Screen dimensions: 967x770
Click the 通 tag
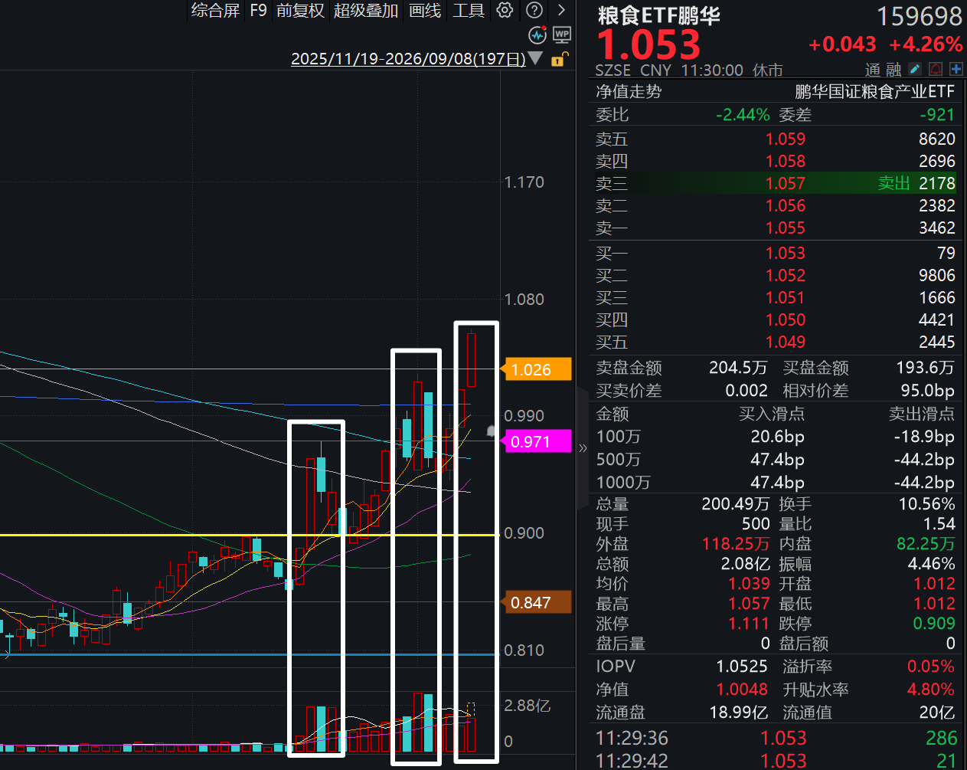point(873,70)
